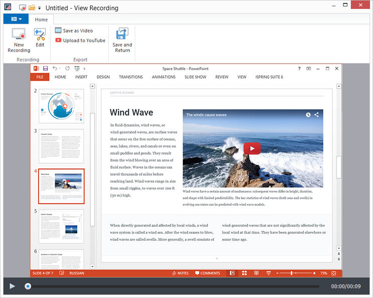
Task: Upload the recording to YouTube
Action: (x=80, y=41)
